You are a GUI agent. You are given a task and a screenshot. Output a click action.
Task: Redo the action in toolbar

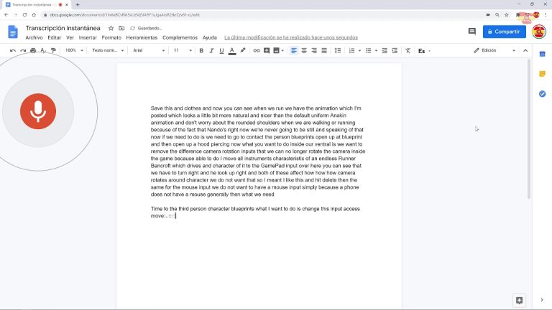pyautogui.click(x=23, y=51)
